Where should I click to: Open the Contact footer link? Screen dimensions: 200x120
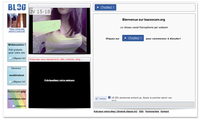coord(165,111)
